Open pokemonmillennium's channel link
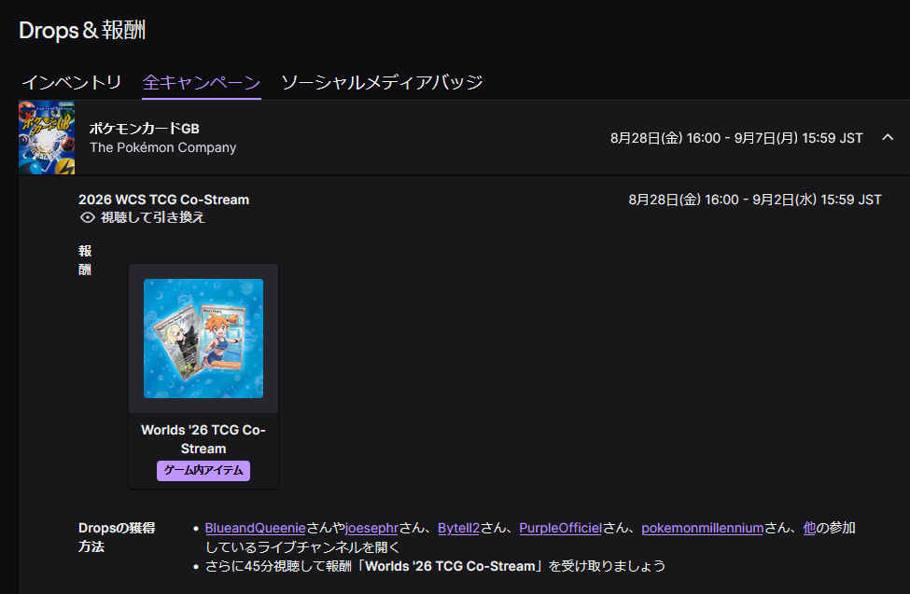This screenshot has height=594, width=910. [702, 528]
